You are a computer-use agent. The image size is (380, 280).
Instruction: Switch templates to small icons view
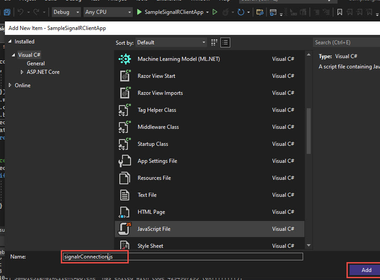tap(214, 42)
